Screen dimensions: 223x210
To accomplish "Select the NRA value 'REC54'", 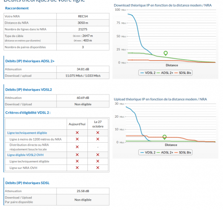I will (83, 16).
